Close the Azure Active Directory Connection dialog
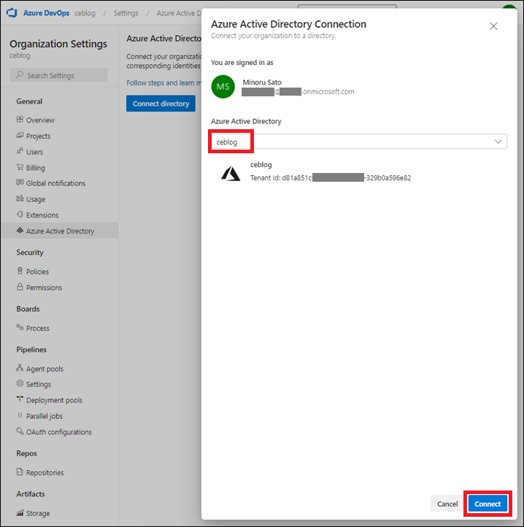The height and width of the screenshot is (527, 524). (x=493, y=26)
